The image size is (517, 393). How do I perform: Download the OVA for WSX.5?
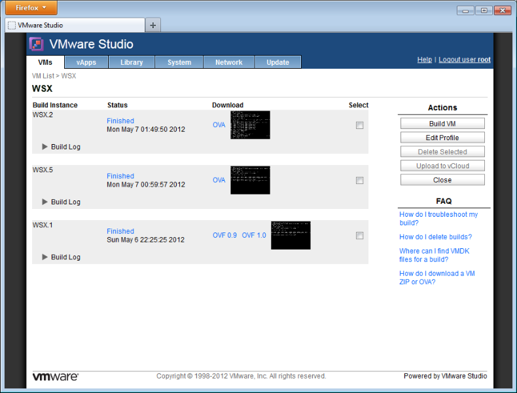point(219,180)
